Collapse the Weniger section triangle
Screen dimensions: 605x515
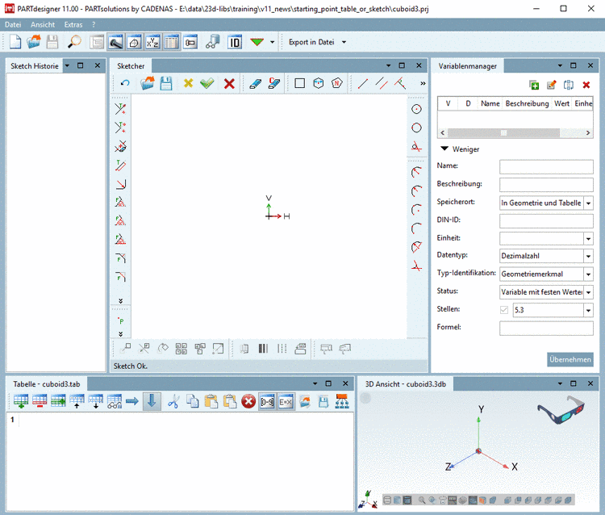click(444, 149)
